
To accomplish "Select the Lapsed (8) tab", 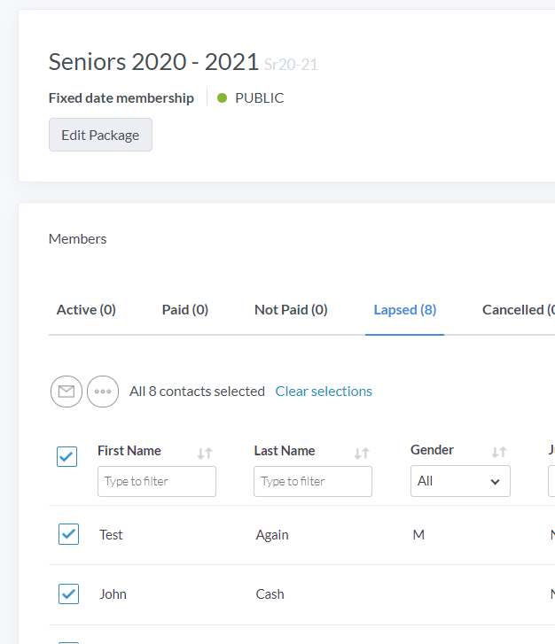I will [x=404, y=310].
